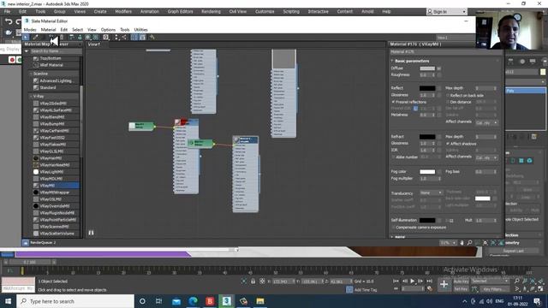
Task: Enable Abbe number checkbox
Action: (393, 157)
